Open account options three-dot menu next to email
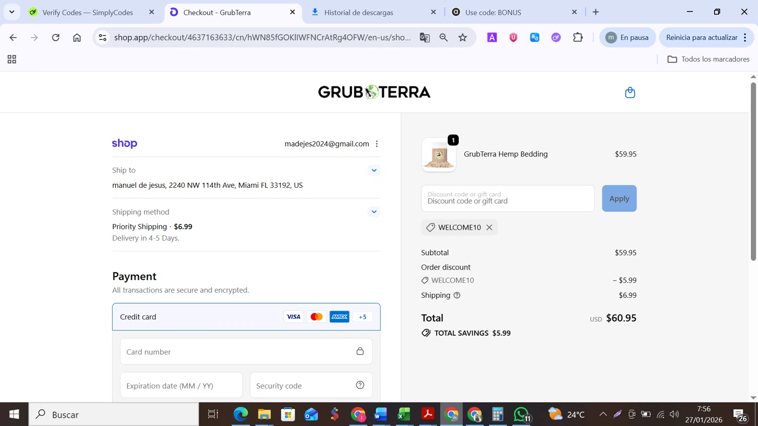This screenshot has height=426, width=758. point(376,144)
